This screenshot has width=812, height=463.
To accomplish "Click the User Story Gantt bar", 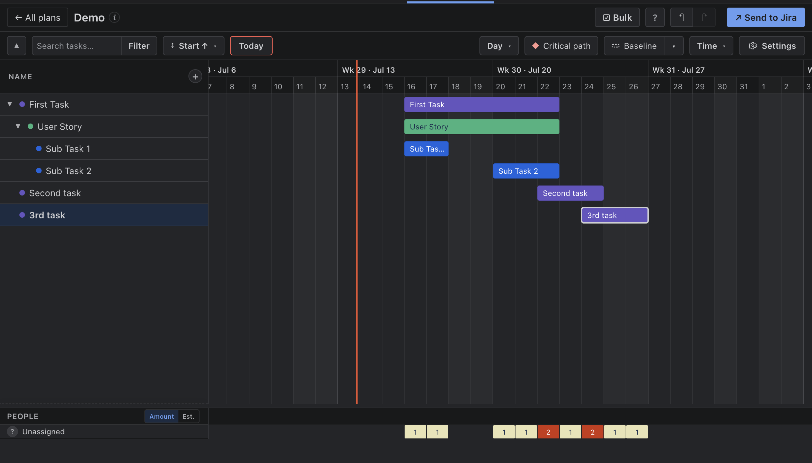I will tap(482, 127).
